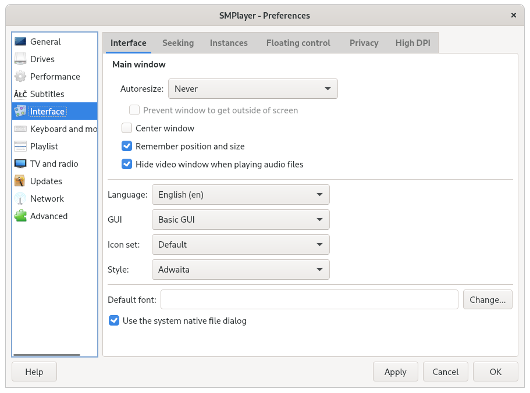Toggle Use the system native file dialog

tap(114, 321)
